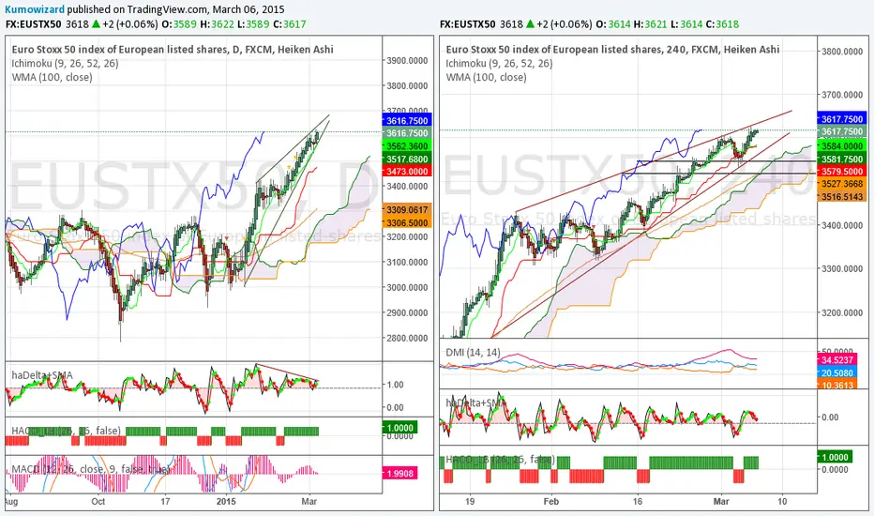Select FX:EUSTX50 symbol above the daily chart
The image size is (874, 516).
click(x=33, y=24)
